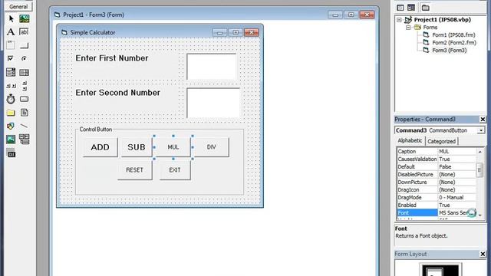Click the SUB button on form
The height and width of the screenshot is (276, 491).
(x=137, y=147)
